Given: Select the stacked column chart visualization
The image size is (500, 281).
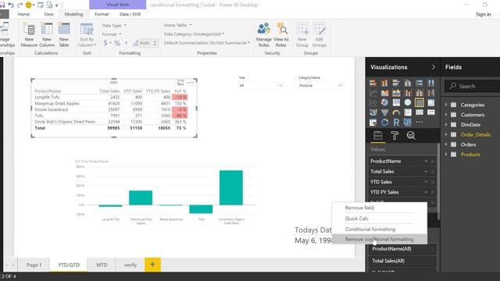Looking at the screenshot, I should tap(384, 83).
